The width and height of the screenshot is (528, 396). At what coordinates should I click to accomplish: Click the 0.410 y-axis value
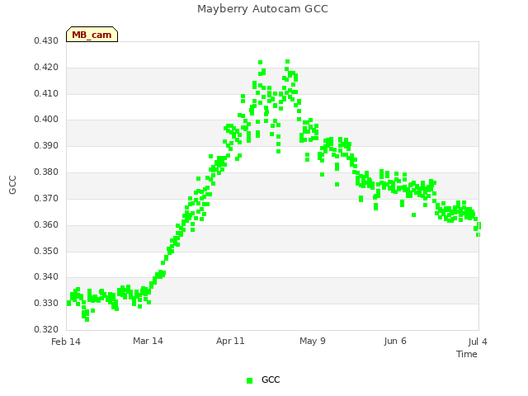click(x=46, y=93)
